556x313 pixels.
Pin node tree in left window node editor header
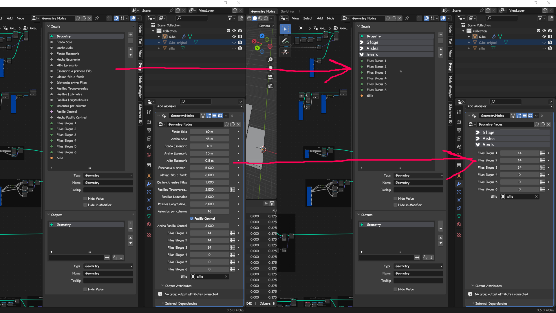coord(97,18)
